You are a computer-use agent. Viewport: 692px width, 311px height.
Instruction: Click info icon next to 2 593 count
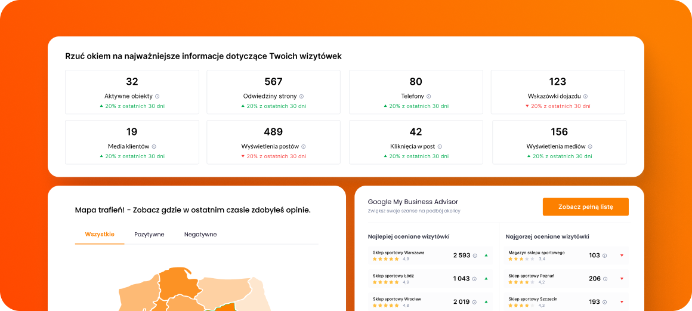[475, 255]
